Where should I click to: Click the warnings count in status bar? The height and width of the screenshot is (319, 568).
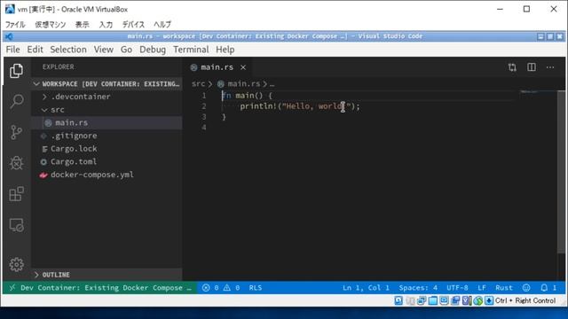pos(232,288)
